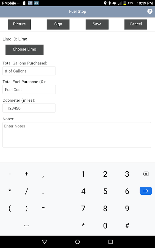
Task: Tap the Sign button
Action: coord(58,24)
